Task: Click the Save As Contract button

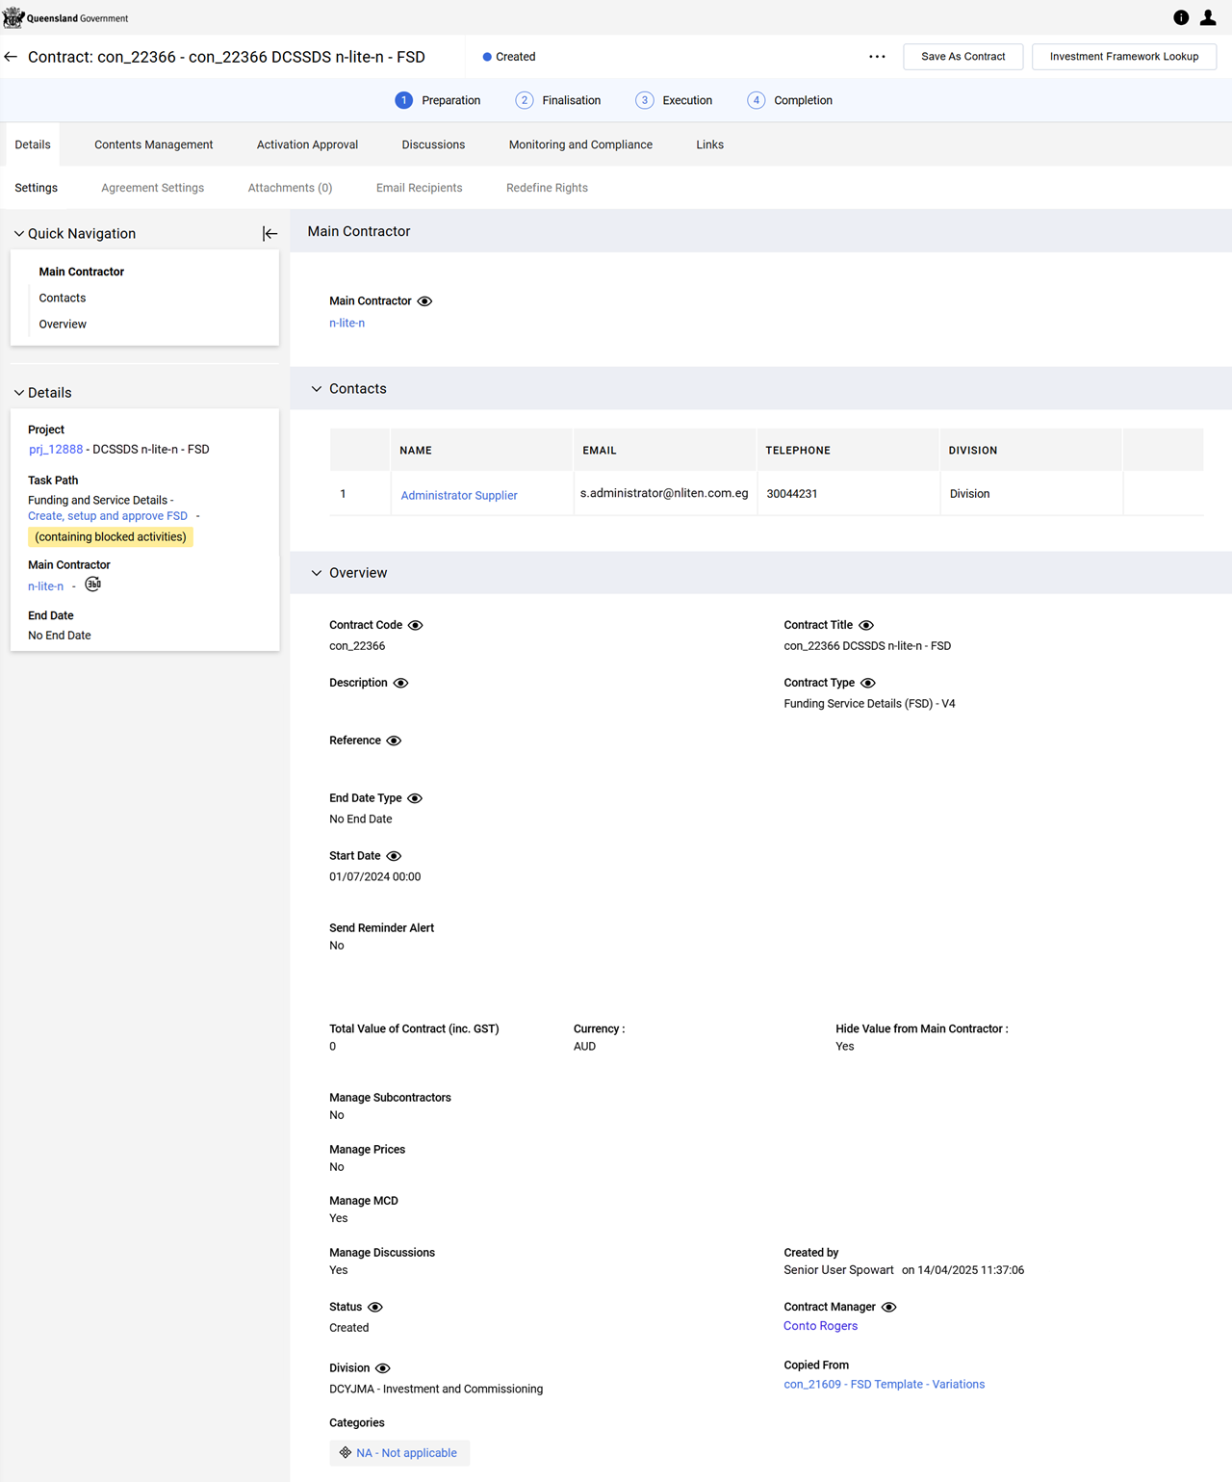Action: point(962,57)
